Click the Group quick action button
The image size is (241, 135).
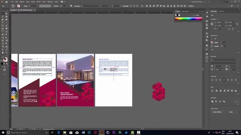click(x=231, y=112)
